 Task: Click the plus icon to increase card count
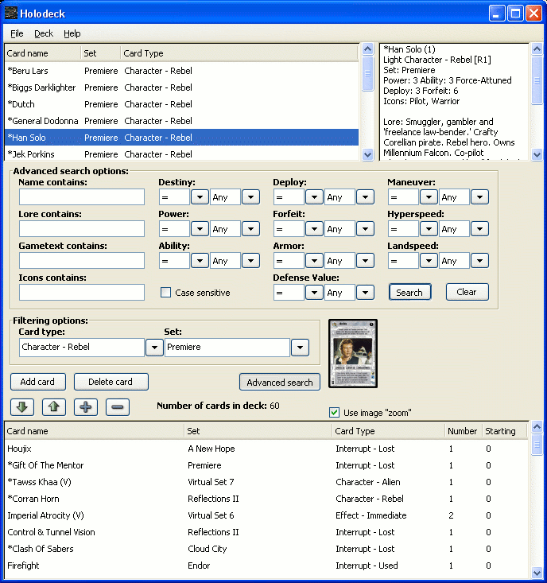tap(86, 406)
